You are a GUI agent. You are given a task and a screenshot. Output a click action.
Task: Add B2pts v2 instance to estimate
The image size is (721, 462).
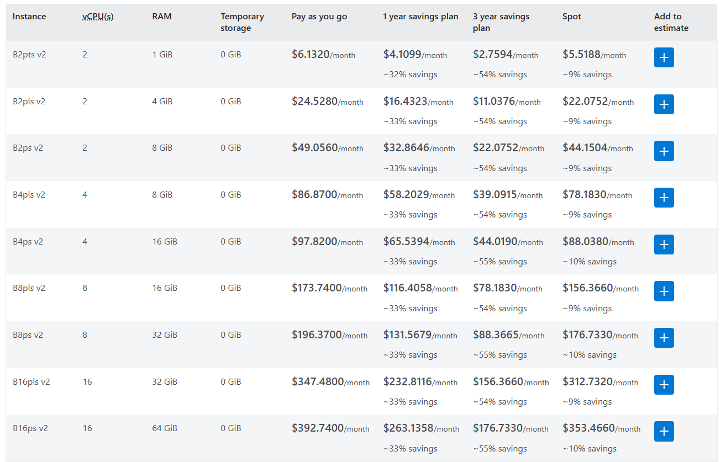[664, 57]
